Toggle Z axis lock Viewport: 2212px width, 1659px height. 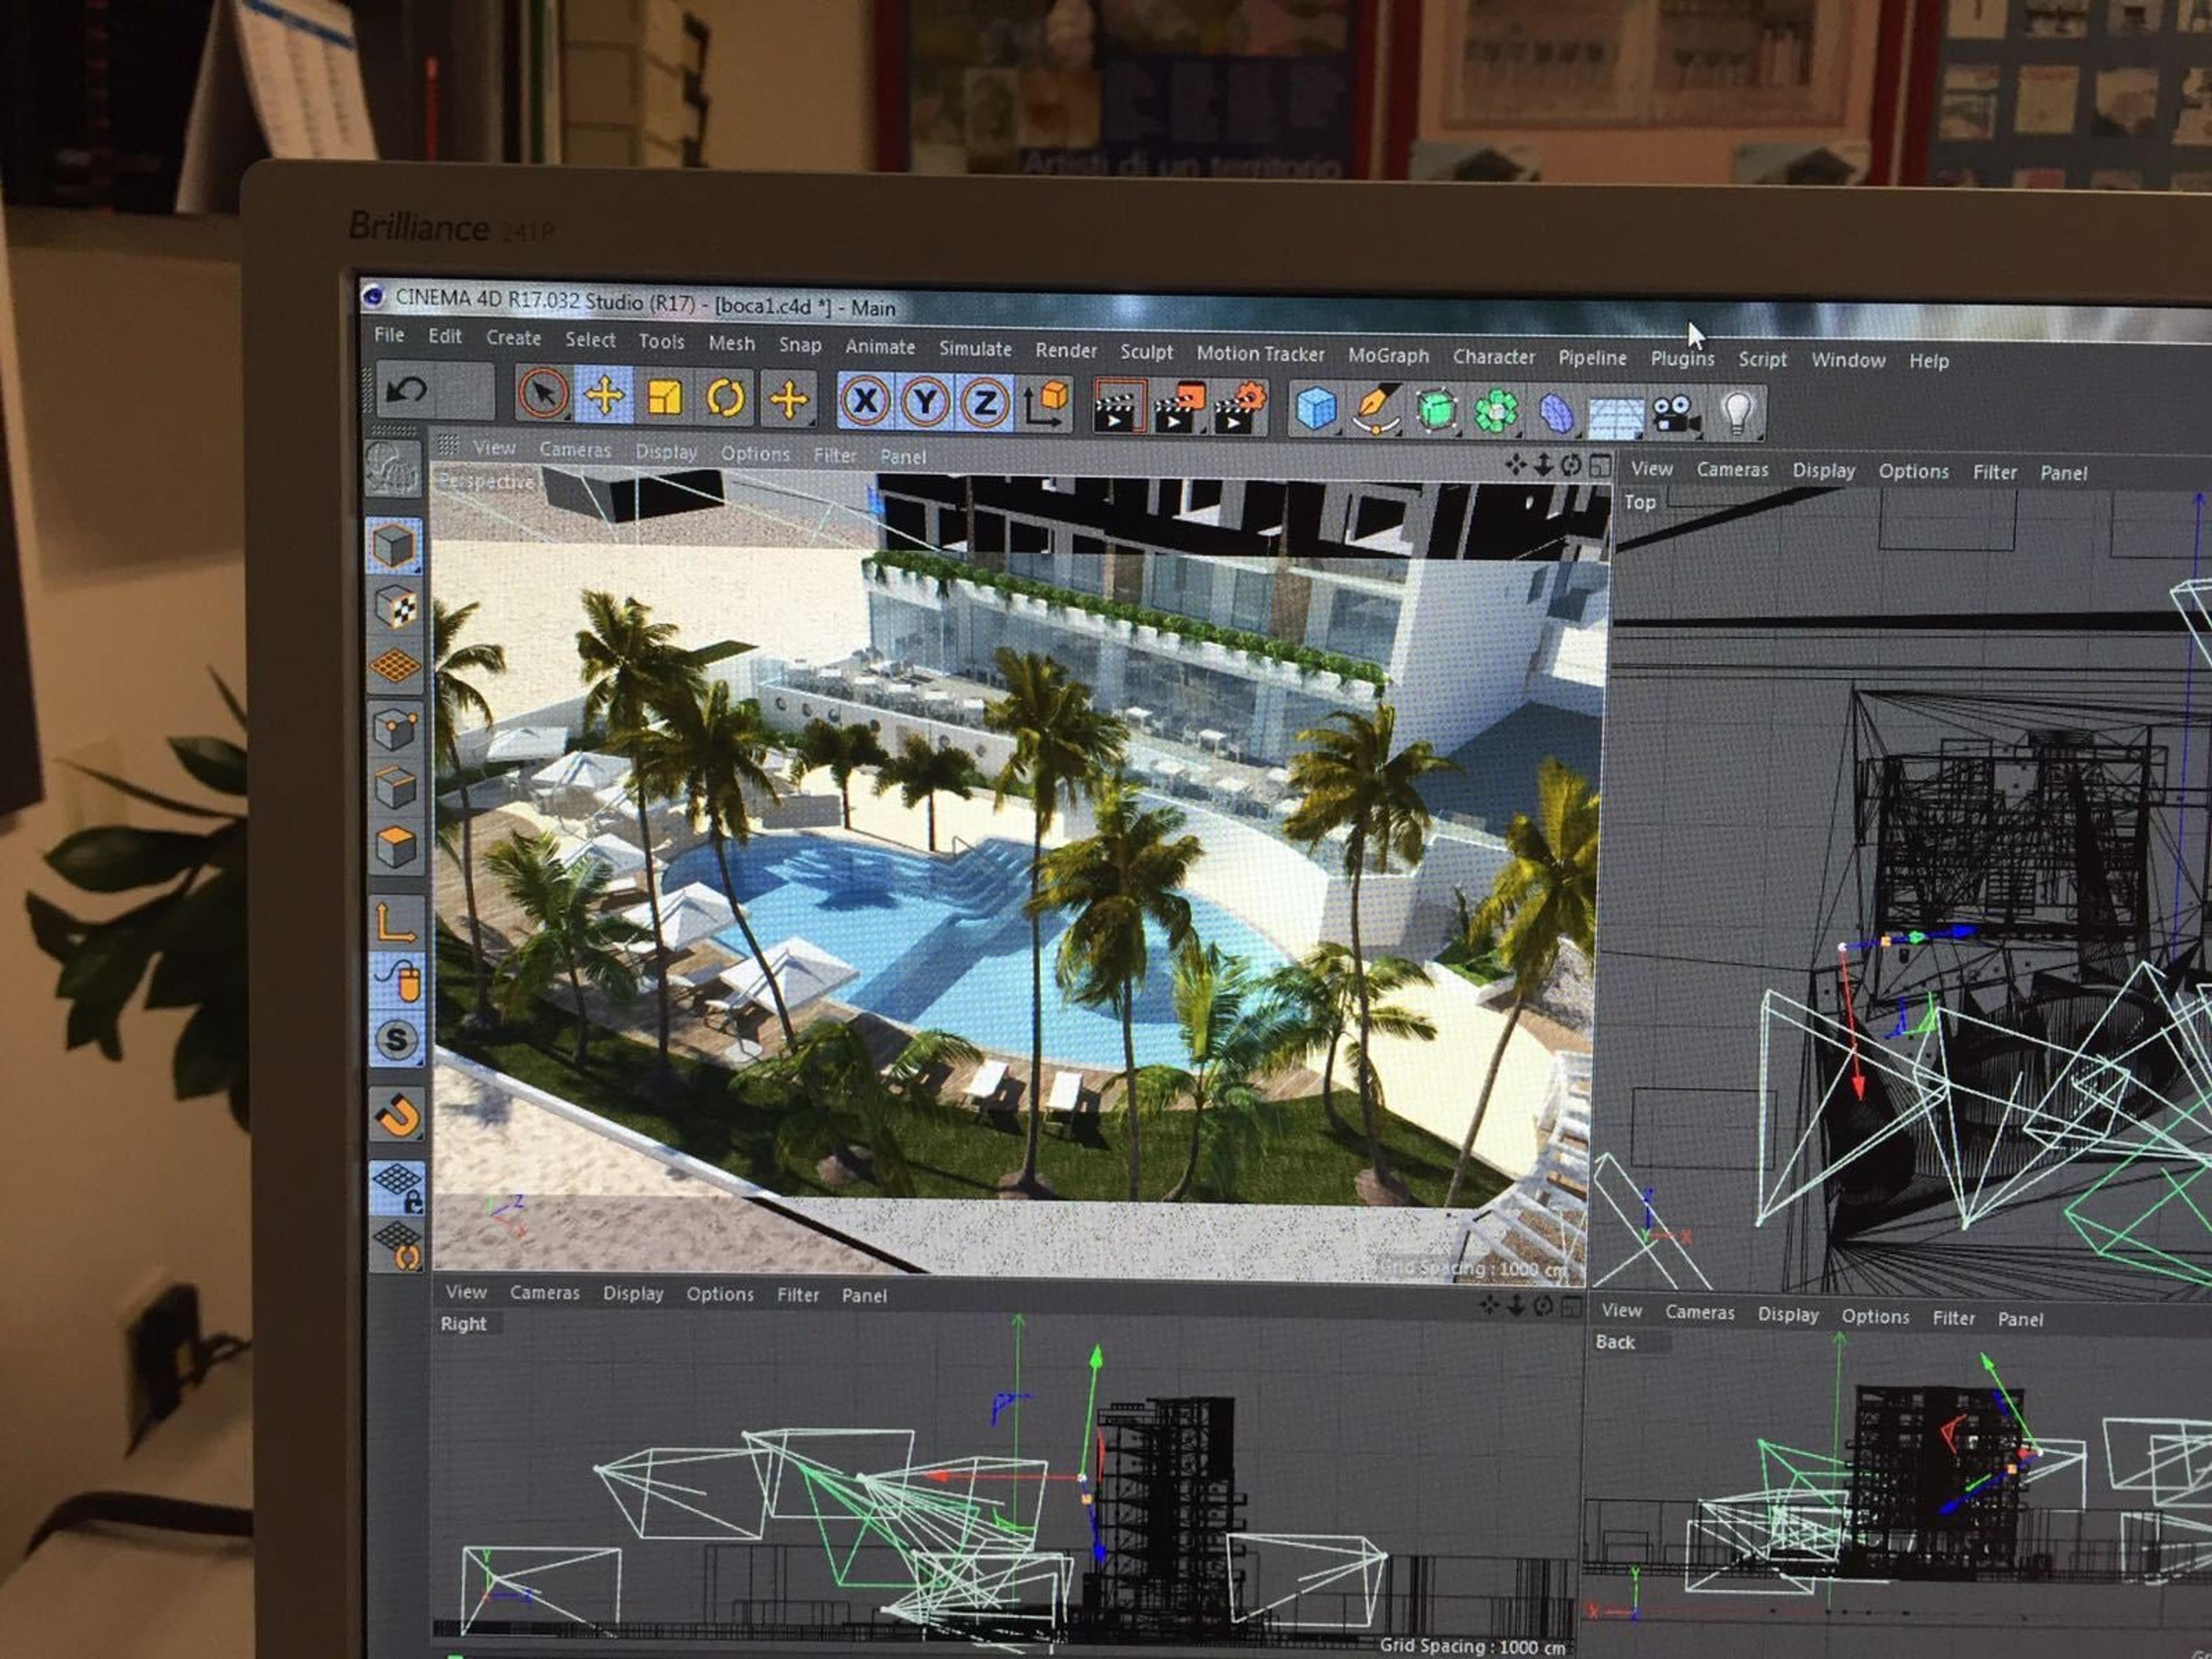click(x=984, y=403)
